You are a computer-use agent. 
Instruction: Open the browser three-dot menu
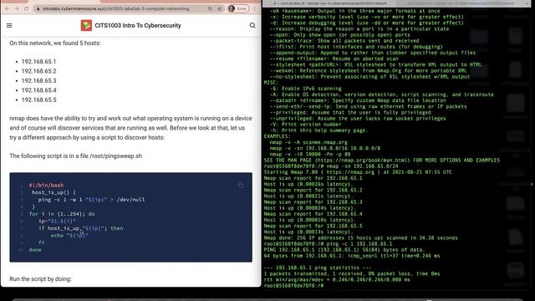pyautogui.click(x=254, y=8)
